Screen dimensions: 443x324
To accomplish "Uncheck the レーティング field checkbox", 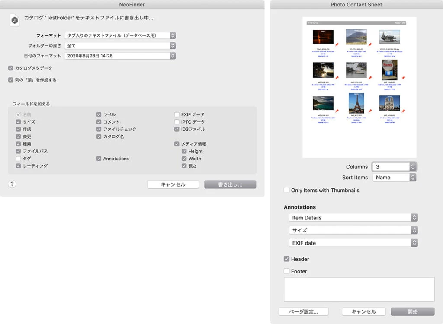I will [x=18, y=165].
